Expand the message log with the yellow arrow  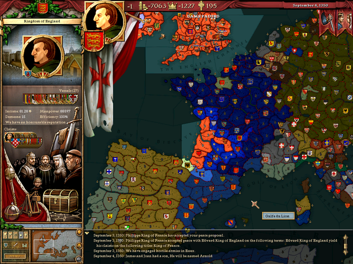click(x=87, y=233)
